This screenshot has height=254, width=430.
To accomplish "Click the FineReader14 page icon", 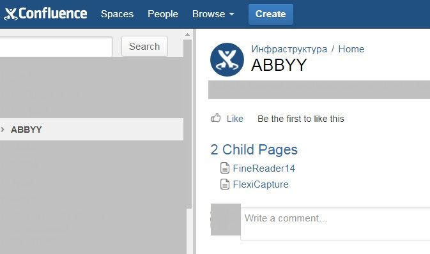I will 225,168.
